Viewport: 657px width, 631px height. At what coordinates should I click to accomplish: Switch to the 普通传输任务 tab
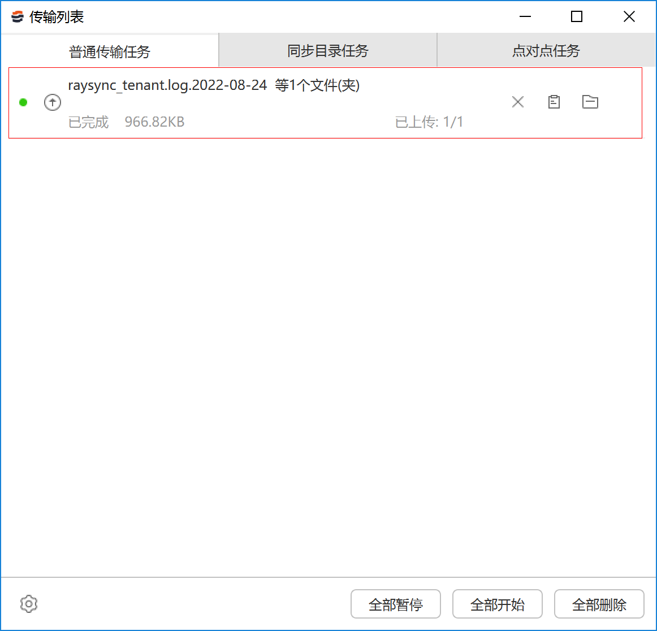pos(110,51)
